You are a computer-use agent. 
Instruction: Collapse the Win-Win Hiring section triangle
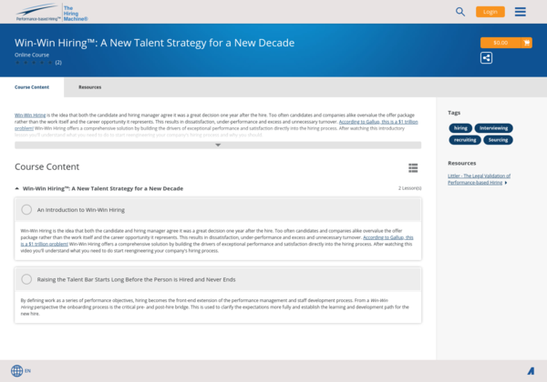(x=16, y=188)
